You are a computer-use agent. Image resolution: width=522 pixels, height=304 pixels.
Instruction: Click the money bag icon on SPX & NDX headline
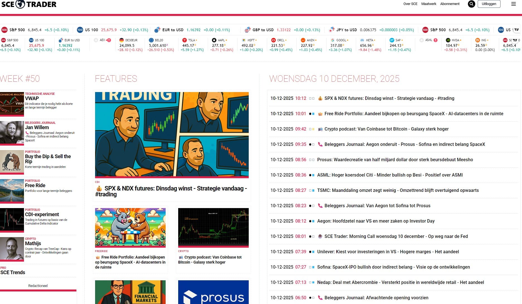[320, 98]
